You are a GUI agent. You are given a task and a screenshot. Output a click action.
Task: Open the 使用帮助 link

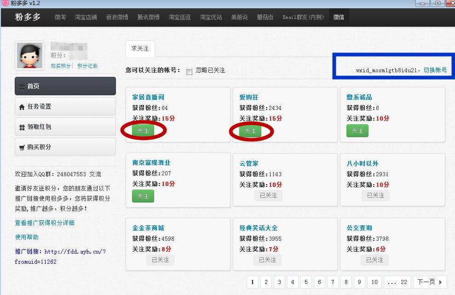[x=27, y=237]
